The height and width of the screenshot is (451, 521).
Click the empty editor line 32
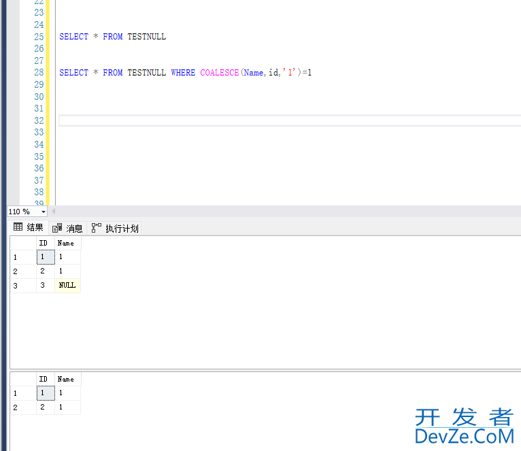coord(290,120)
